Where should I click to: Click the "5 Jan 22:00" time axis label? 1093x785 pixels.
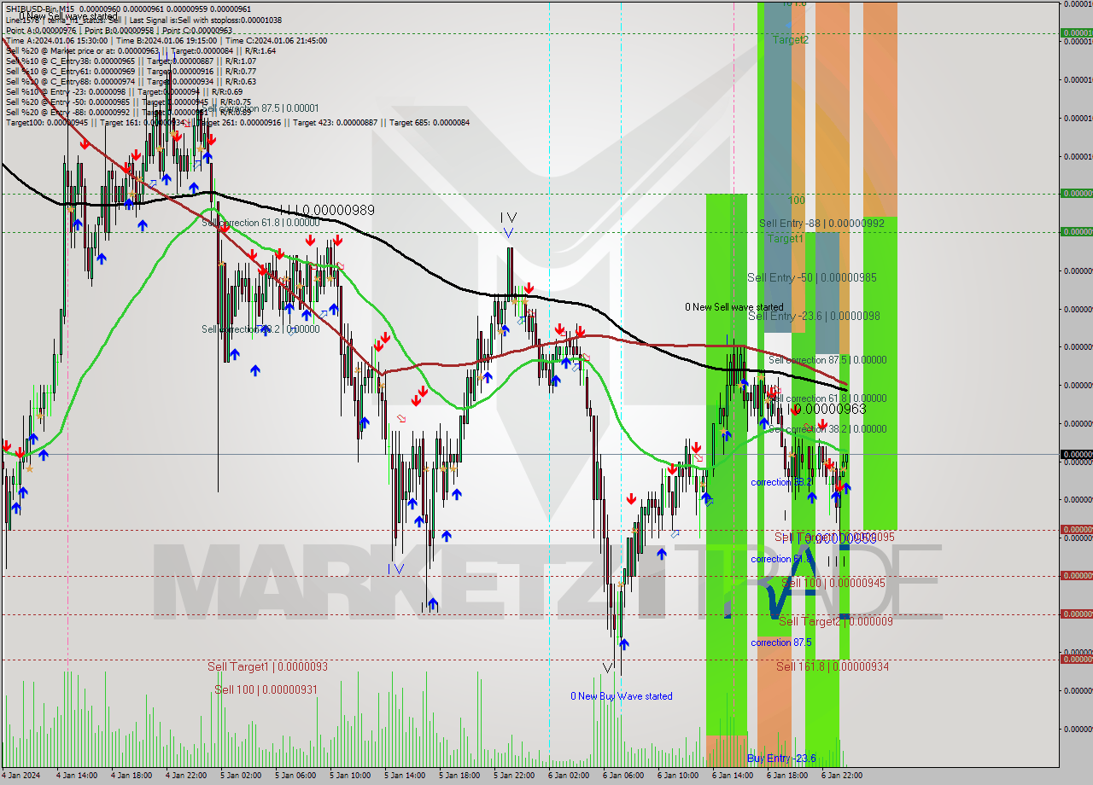coord(512,776)
